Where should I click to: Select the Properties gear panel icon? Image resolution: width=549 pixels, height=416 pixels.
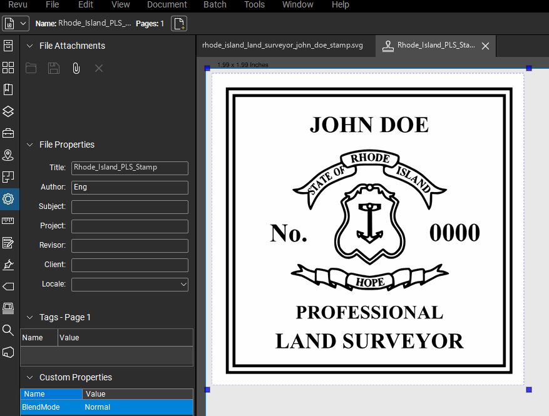[x=8, y=199]
